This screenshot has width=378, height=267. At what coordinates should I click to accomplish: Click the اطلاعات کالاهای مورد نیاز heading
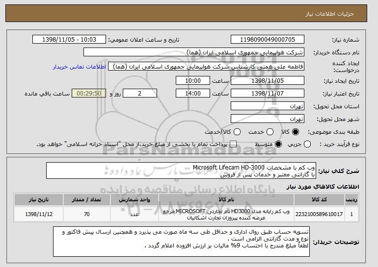coord(323,187)
